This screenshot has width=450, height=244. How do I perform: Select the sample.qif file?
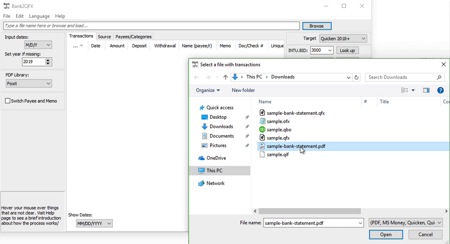[x=274, y=154]
